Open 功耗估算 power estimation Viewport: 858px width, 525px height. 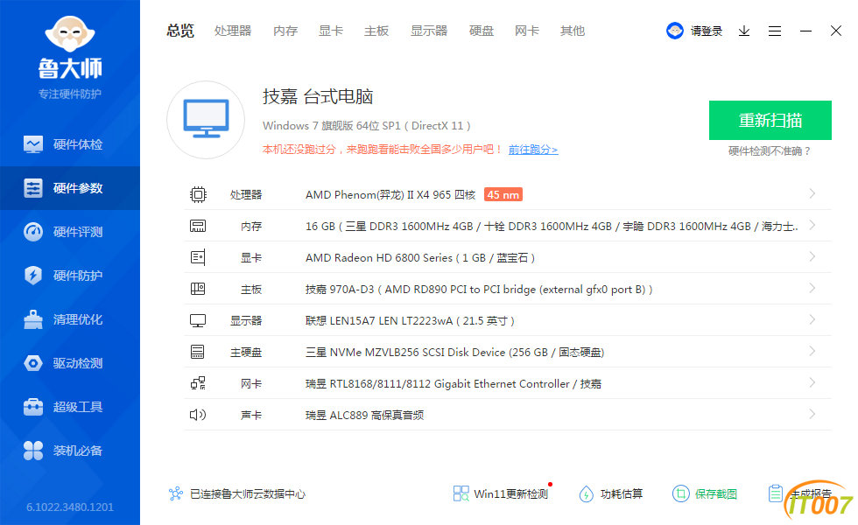click(611, 493)
